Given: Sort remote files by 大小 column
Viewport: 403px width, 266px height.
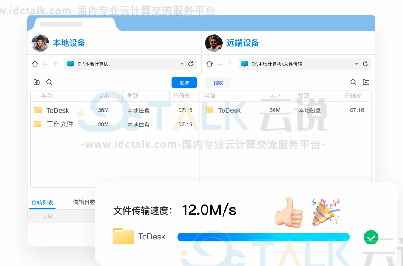Looking at the screenshot, I should [275, 96].
